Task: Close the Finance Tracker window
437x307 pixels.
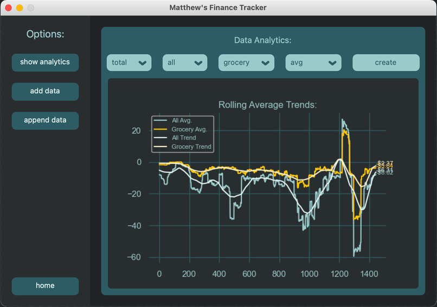Action: coord(8,8)
